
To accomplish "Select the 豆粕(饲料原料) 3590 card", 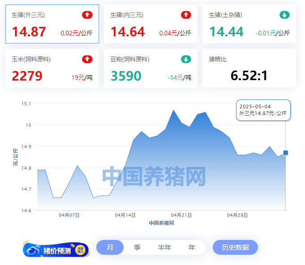I will pos(150,68).
